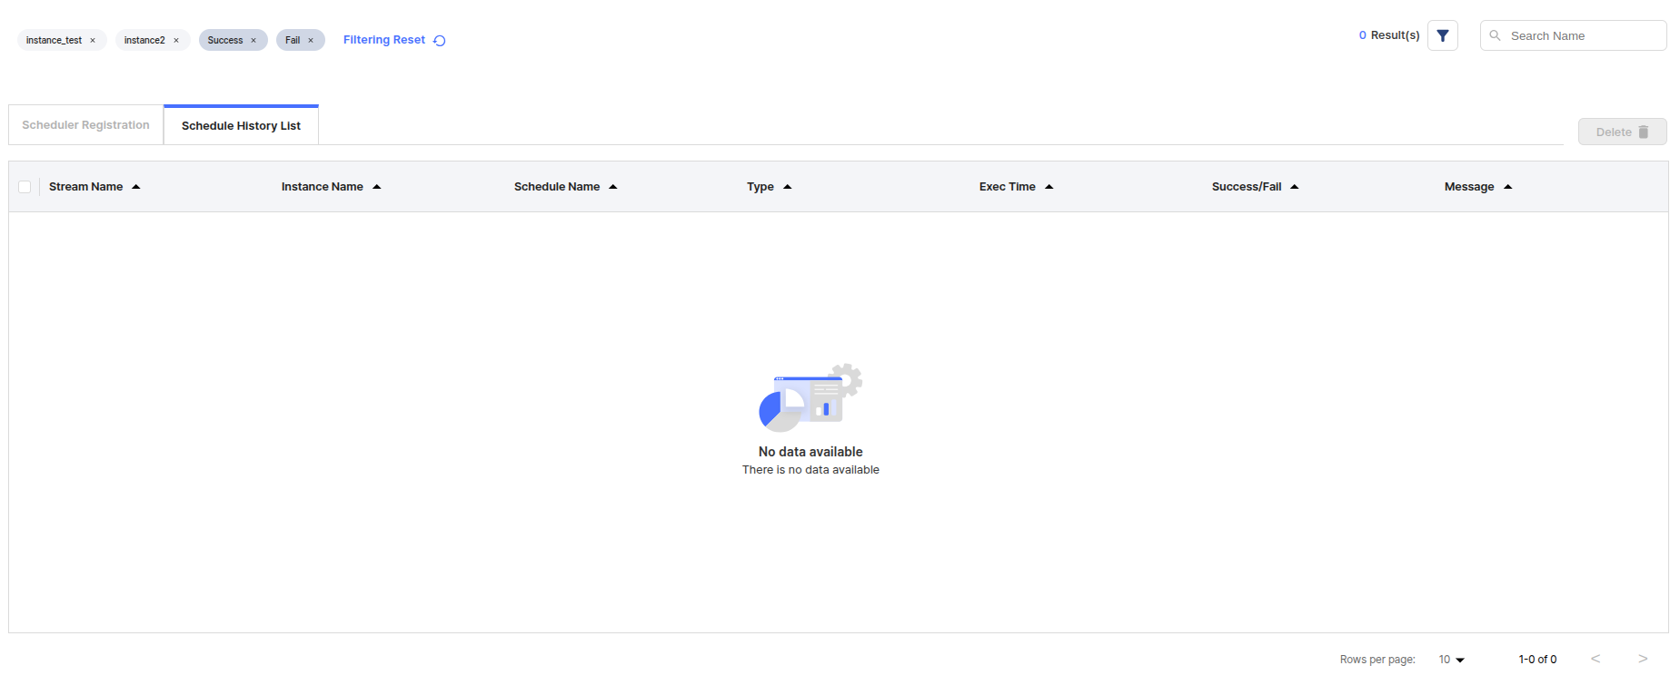Click the Stream Name column header
This screenshot has height=685, width=1680.
point(86,187)
